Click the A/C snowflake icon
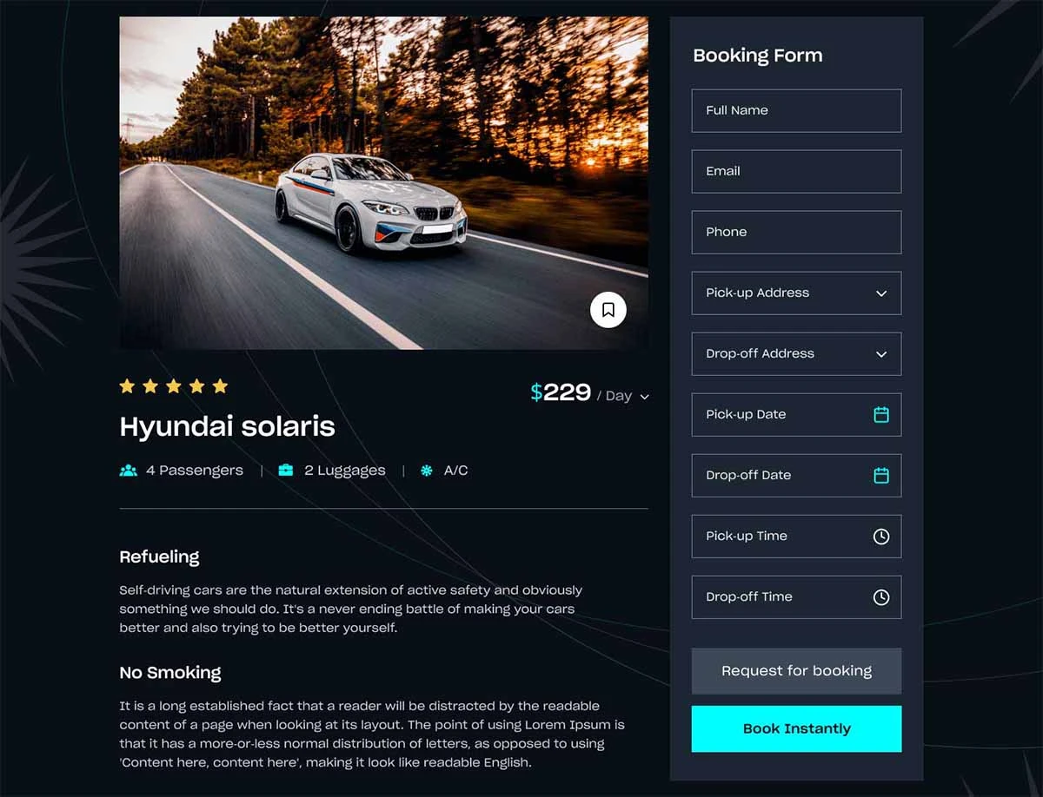Screen dimensions: 1043x797 tap(427, 471)
